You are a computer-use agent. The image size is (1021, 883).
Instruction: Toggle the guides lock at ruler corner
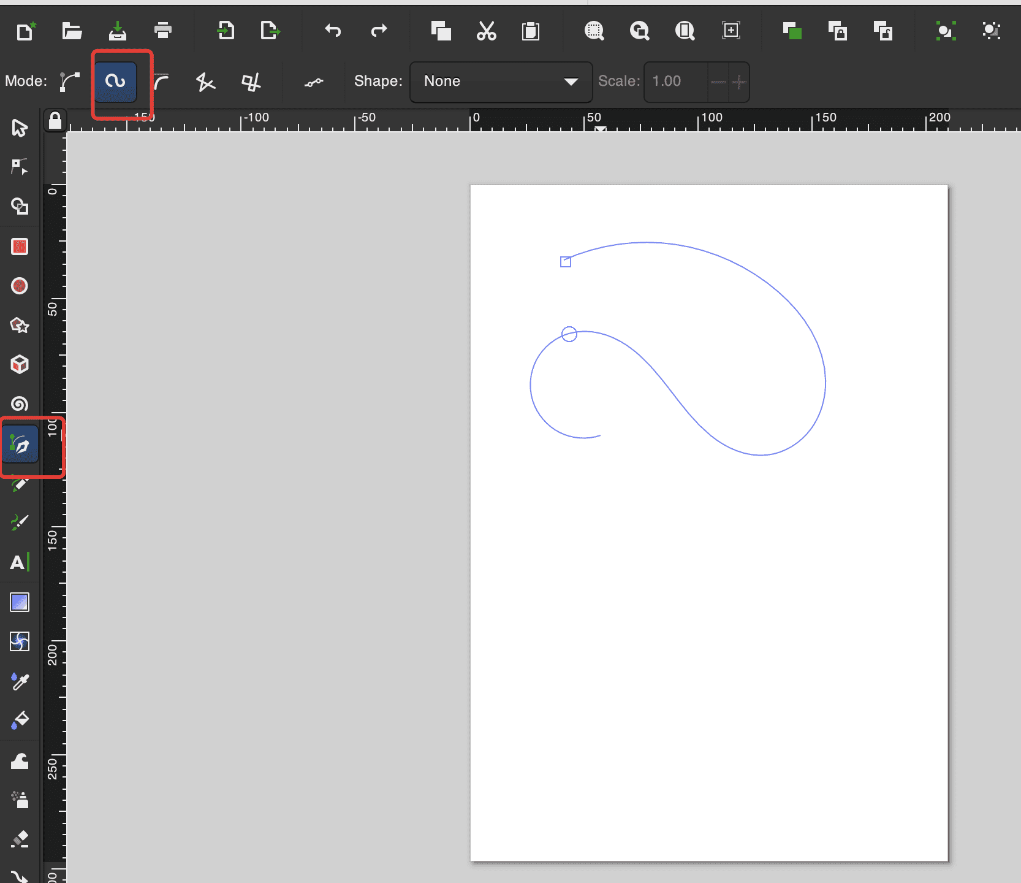pos(55,120)
